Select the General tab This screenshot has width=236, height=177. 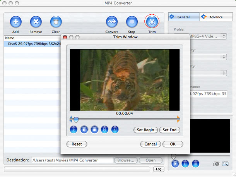(x=184, y=17)
